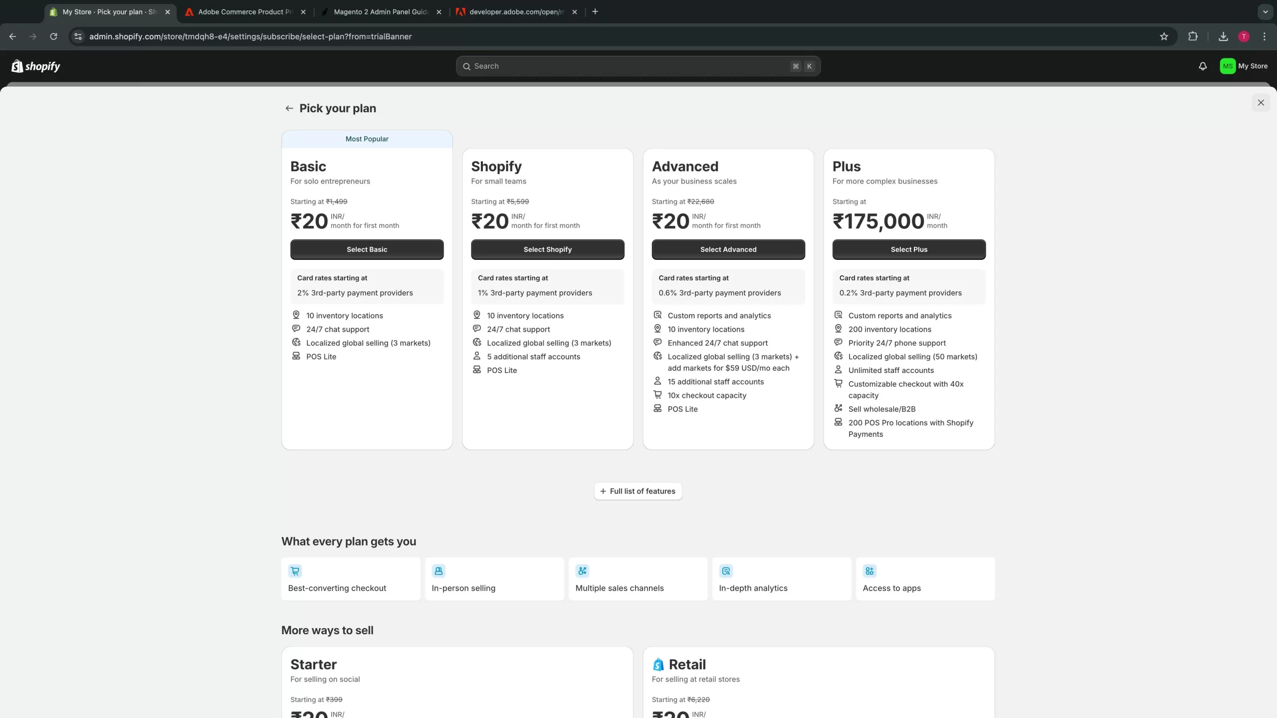
Task: Navigate forward in browser
Action: point(33,36)
